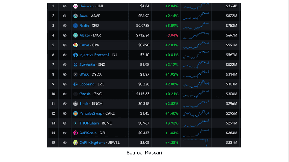Open the Loopring asset link
This screenshot has height=162, width=289.
pyautogui.click(x=87, y=84)
